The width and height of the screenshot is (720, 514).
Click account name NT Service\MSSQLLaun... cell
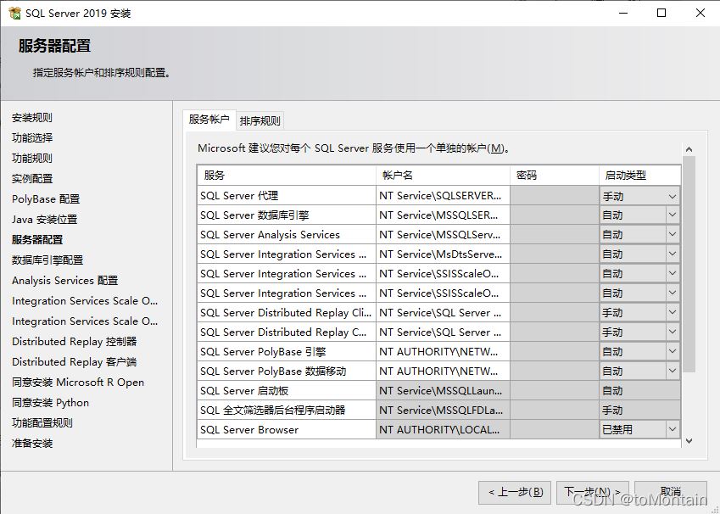point(443,391)
